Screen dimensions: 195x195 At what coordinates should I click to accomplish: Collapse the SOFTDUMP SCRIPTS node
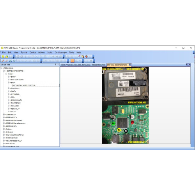click(x=4, y=71)
